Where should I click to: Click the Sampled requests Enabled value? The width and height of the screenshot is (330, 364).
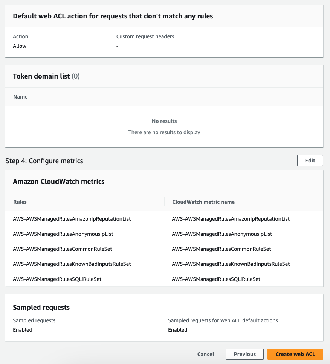tap(23, 330)
